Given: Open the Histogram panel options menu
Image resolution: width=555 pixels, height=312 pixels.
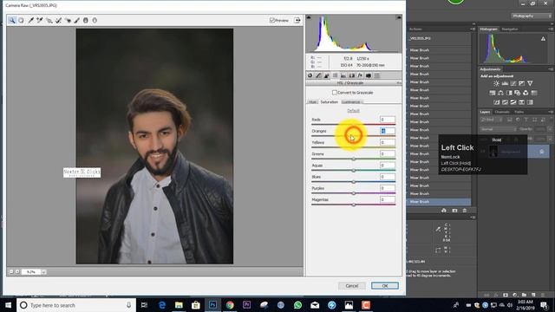Looking at the screenshot, I should click(x=551, y=29).
